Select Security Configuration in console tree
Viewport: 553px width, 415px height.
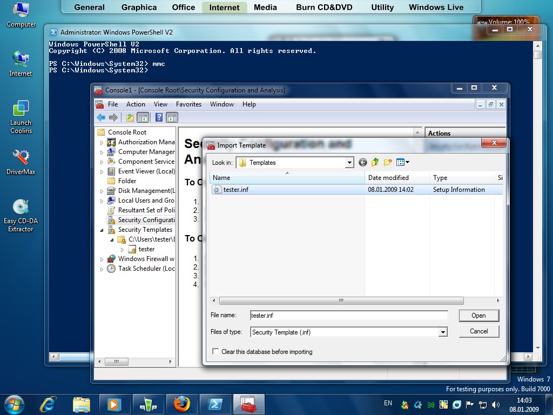click(141, 220)
